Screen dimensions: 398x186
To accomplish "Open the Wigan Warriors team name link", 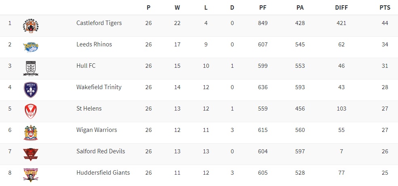I will (x=97, y=130).
